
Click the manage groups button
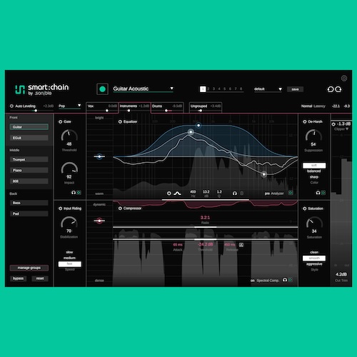pos(29,268)
